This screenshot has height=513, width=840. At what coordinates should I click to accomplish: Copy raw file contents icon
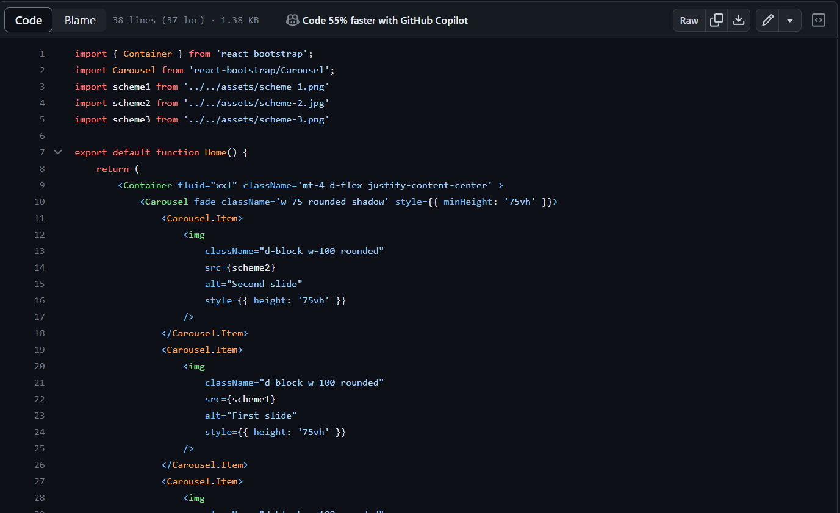[x=717, y=20]
